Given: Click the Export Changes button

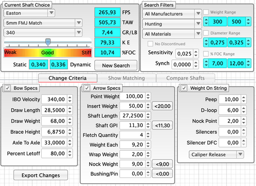Looking at the screenshot, I should click(x=41, y=175).
